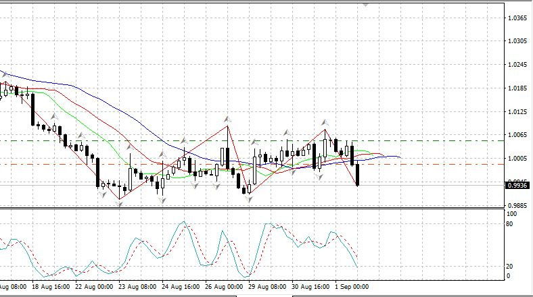The height and width of the screenshot is (297, 533).
Task: Click the 1.0365 price axis label
Action: (x=517, y=18)
